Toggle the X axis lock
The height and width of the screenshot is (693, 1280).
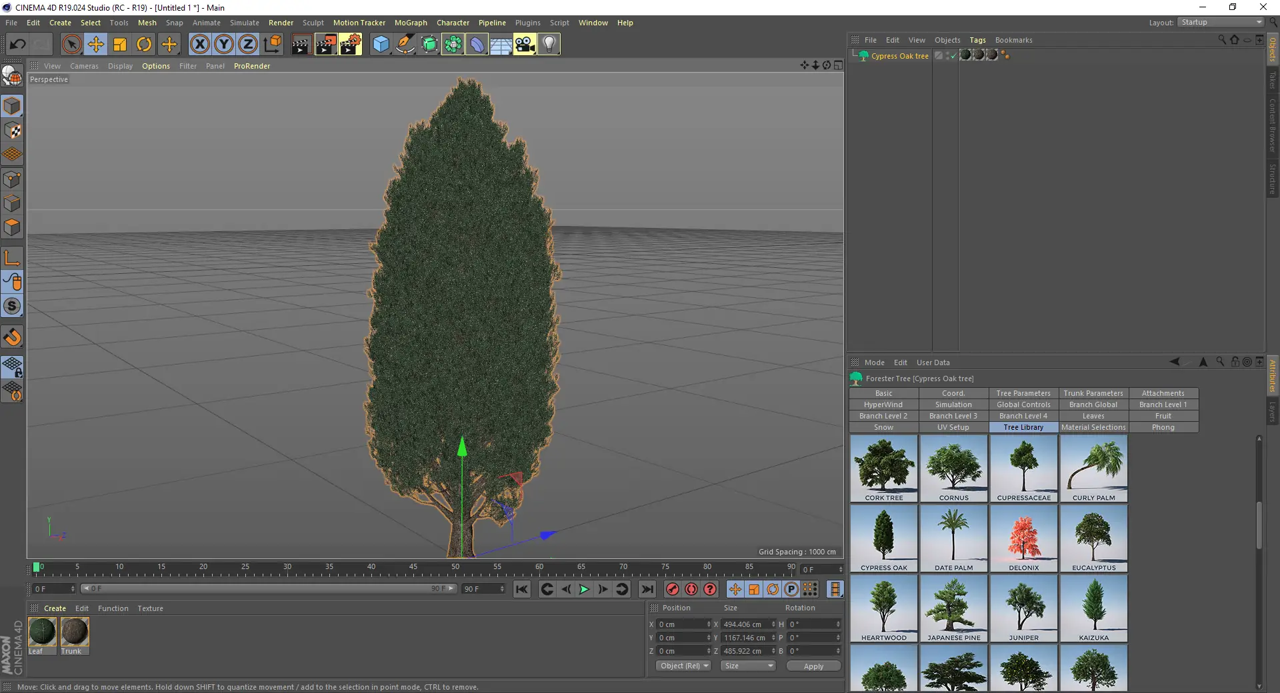click(199, 45)
